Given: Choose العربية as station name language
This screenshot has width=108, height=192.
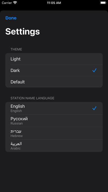Looking at the screenshot, I should [x=54, y=146].
